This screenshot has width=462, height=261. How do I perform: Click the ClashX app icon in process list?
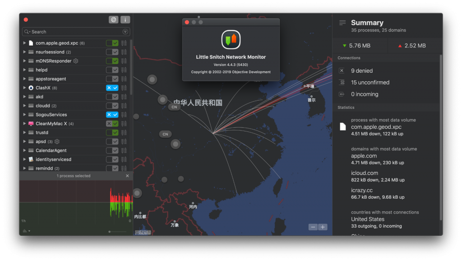point(31,88)
